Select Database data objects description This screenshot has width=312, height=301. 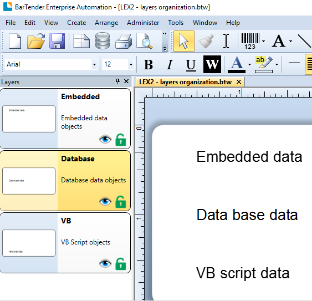94,180
